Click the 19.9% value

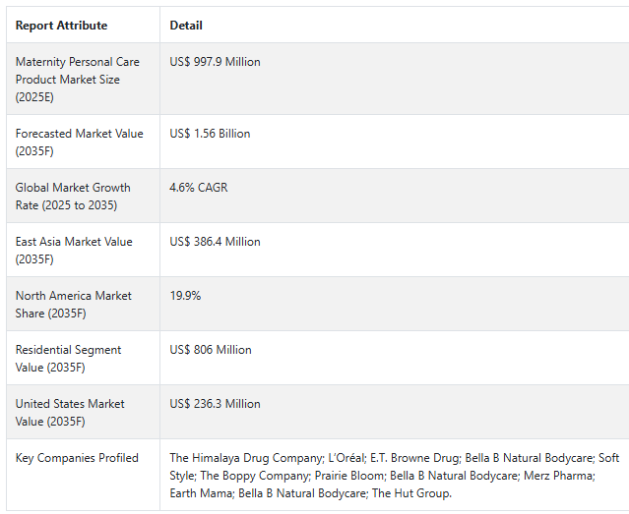tap(185, 296)
